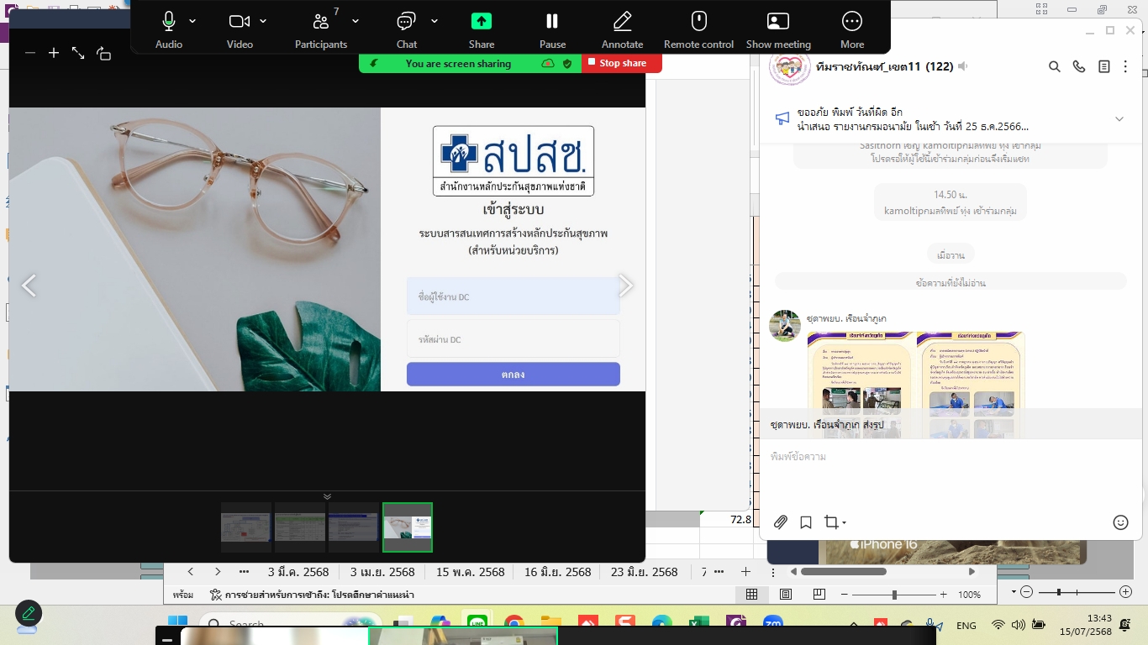Screen dimensions: 1148x645
Task: Open the More options menu in Zoom
Action: [852, 29]
